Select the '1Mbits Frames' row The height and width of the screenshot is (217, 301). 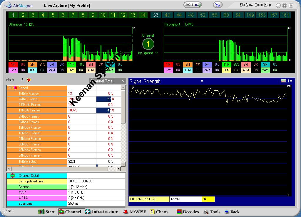(x=64, y=94)
